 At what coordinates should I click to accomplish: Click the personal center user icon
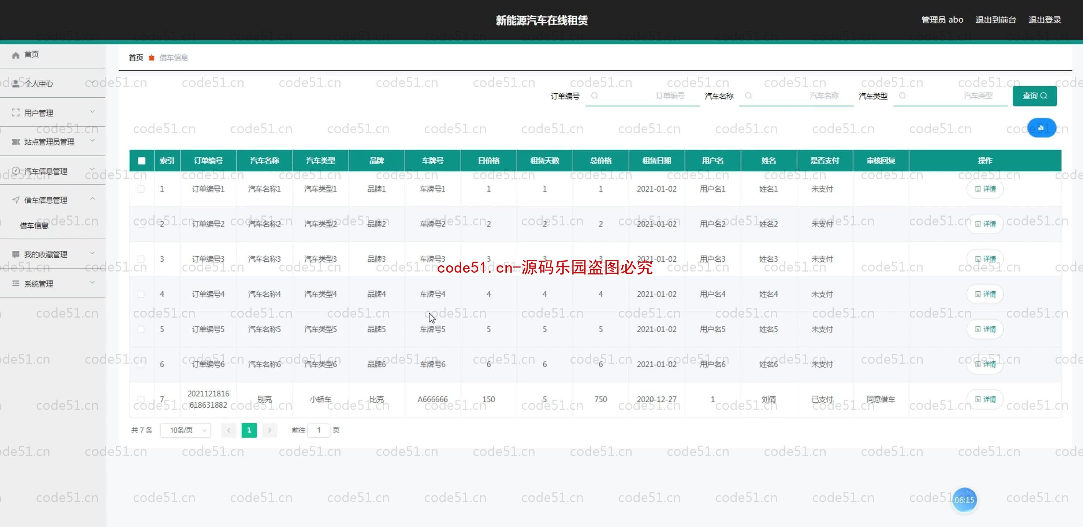pos(15,84)
